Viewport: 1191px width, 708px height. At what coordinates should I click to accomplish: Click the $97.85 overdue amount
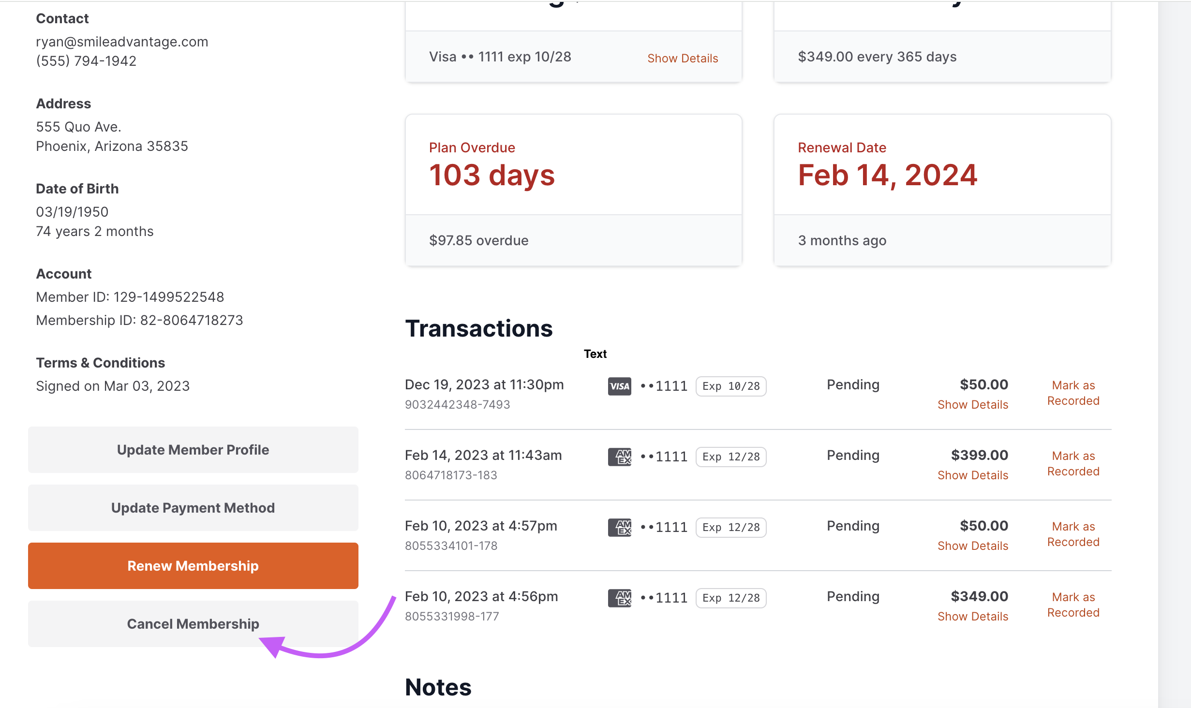(478, 240)
